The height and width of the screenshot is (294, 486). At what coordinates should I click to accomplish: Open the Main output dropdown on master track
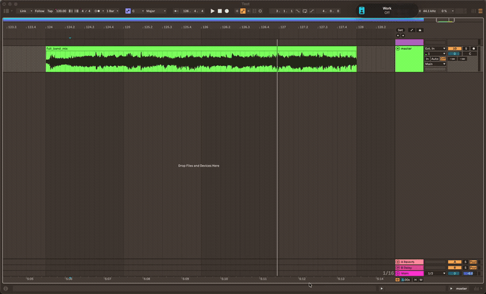click(435, 64)
